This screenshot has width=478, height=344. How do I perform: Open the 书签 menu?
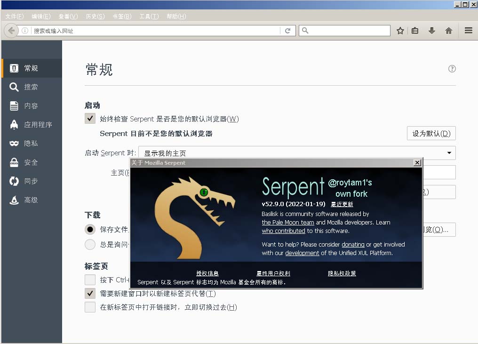click(x=122, y=16)
